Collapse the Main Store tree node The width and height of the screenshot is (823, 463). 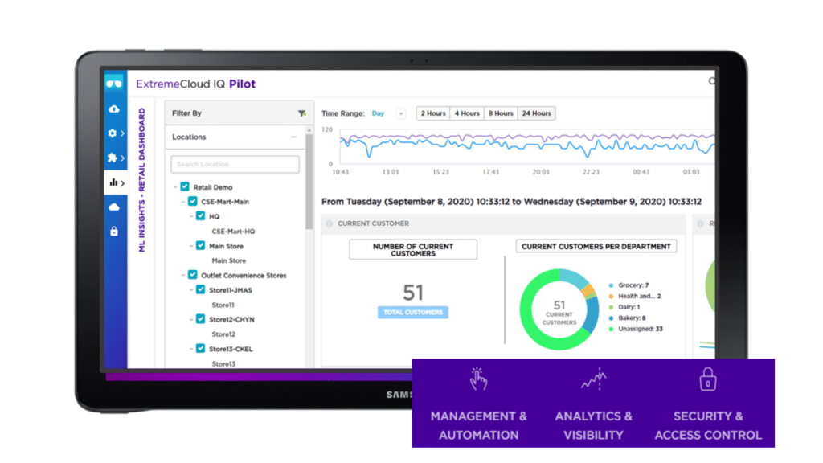(x=191, y=246)
